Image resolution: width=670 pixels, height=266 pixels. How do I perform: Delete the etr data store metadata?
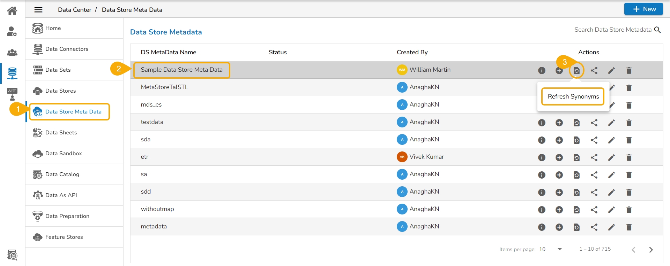click(x=629, y=157)
